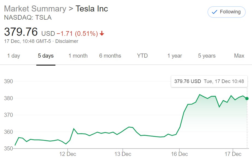Click the green dot at chart's end
The height and width of the screenshot is (163, 252).
pyautogui.click(x=247, y=99)
